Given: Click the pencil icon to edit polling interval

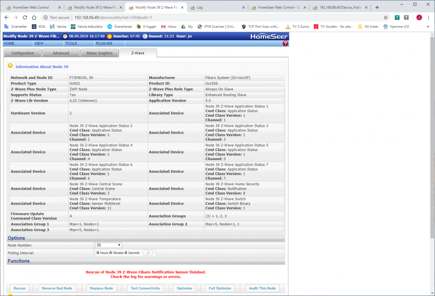Looking at the screenshot, I should (x=148, y=253).
